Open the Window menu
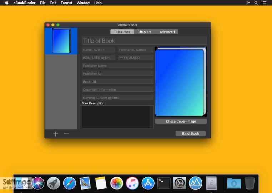272x193 pixels. click(83, 3)
